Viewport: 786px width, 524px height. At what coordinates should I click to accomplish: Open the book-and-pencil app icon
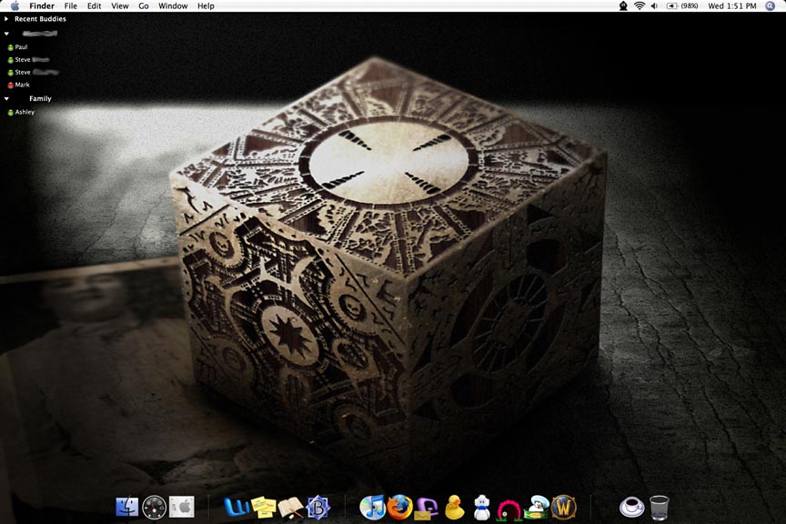290,508
